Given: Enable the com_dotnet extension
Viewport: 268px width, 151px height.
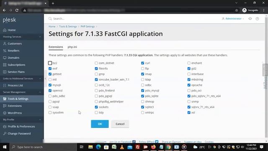Looking at the screenshot, I should [96, 63].
